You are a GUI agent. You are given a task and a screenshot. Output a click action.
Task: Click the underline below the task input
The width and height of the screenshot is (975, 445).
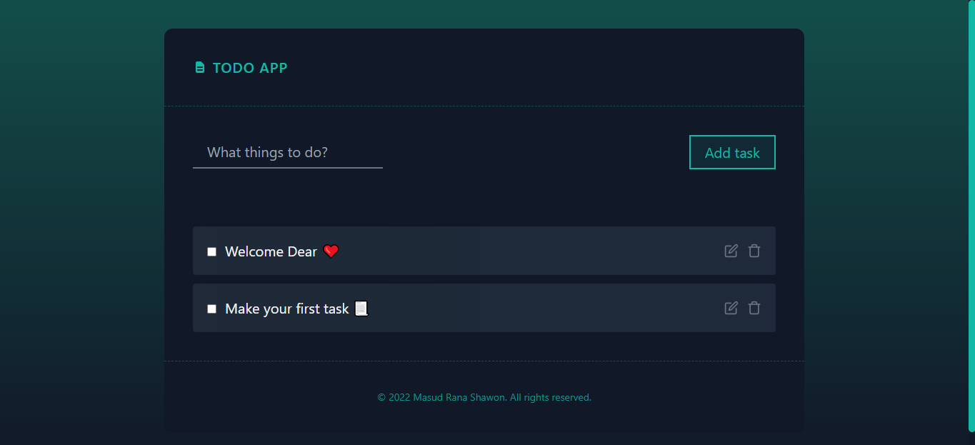[287, 167]
